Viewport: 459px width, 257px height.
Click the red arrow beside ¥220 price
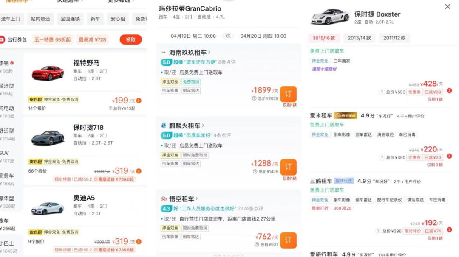(x=449, y=156)
